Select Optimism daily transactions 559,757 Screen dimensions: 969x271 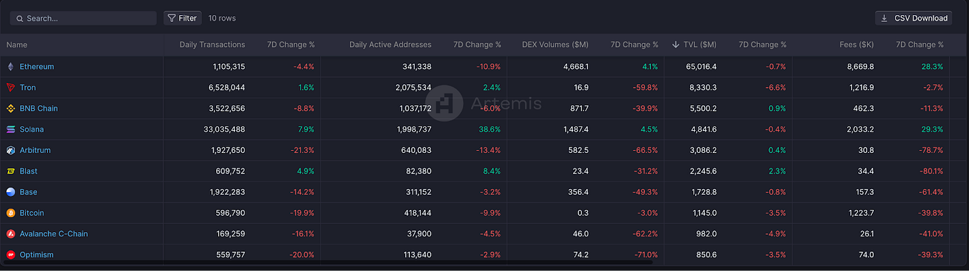point(231,255)
